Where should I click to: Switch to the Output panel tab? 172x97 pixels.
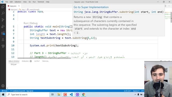click(37, 61)
